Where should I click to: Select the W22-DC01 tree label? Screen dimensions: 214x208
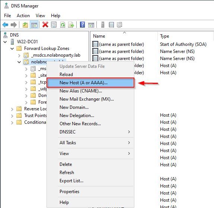(27, 42)
